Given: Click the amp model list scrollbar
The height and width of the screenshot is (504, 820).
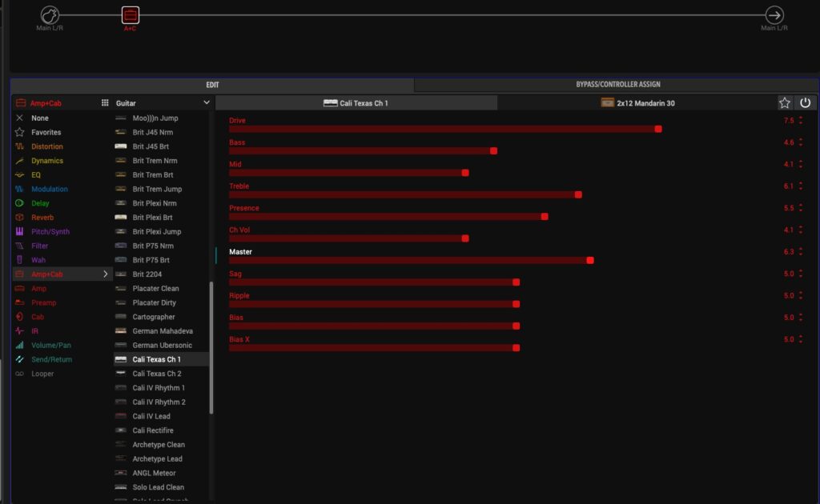Looking at the screenshot, I should tap(211, 348).
